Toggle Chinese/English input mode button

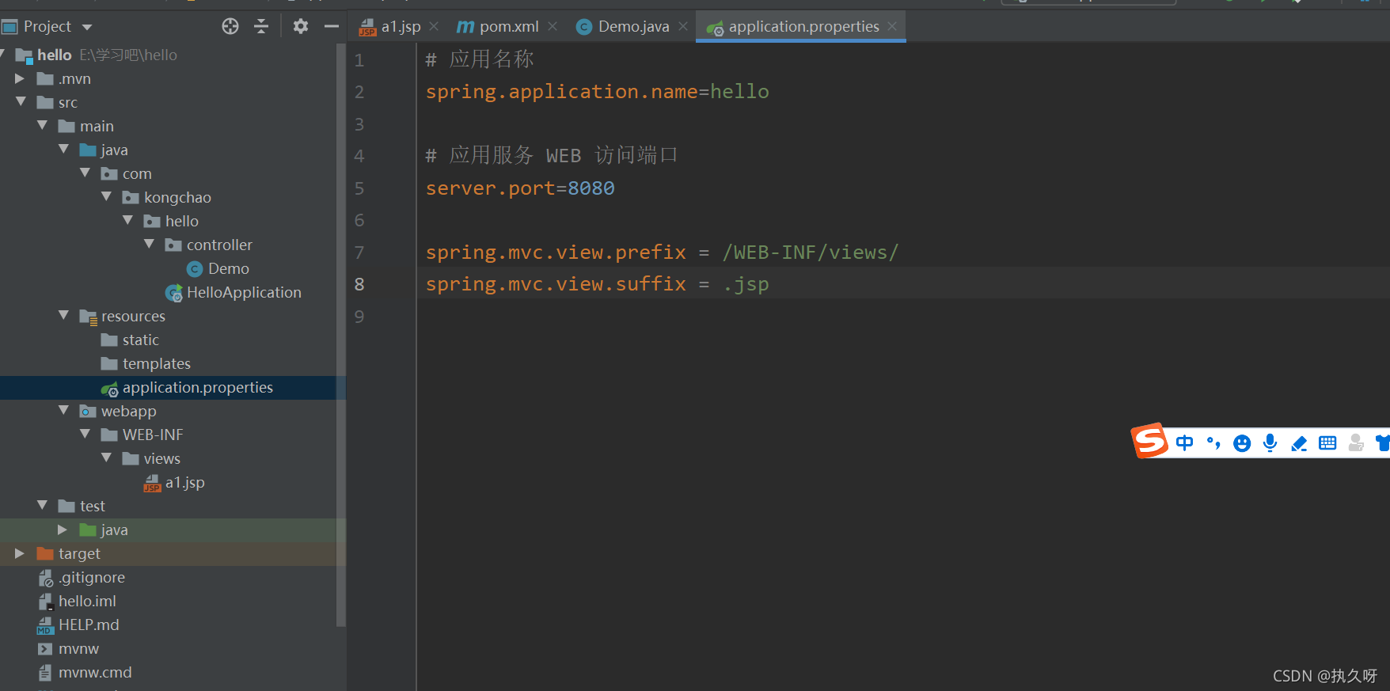click(x=1184, y=443)
